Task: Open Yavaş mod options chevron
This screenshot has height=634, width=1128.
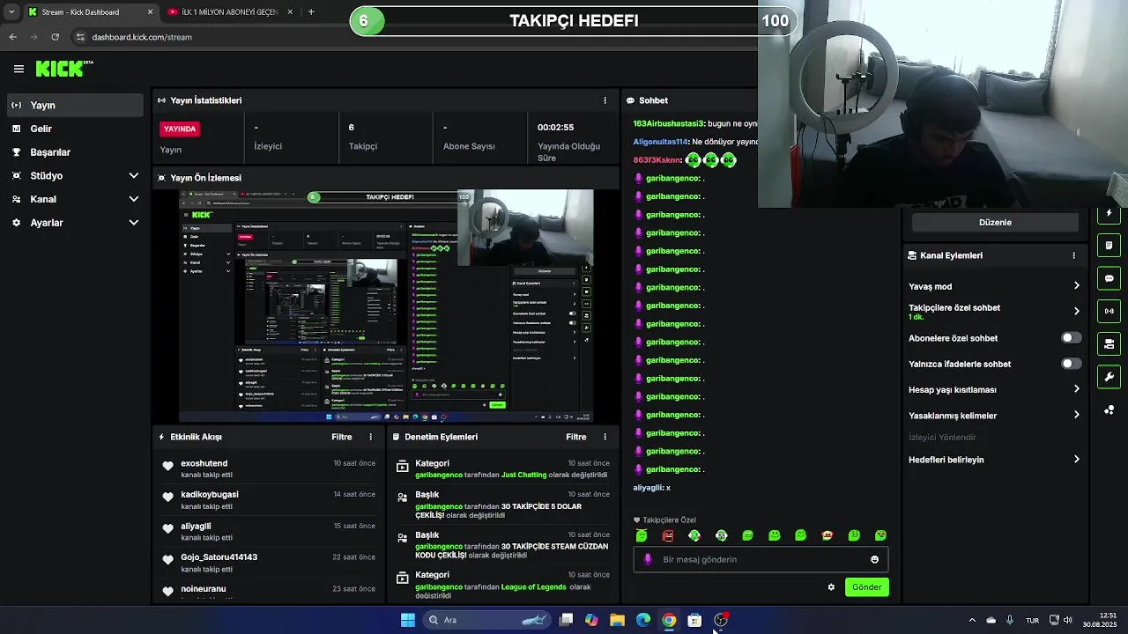Action: [1076, 286]
